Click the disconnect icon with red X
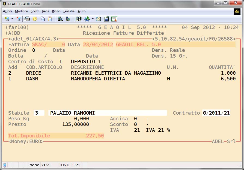Viewport: 244px width, 170px height. coord(18,19)
